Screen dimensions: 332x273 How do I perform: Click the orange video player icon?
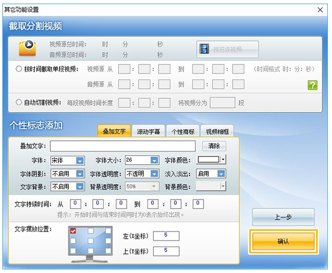28,48
